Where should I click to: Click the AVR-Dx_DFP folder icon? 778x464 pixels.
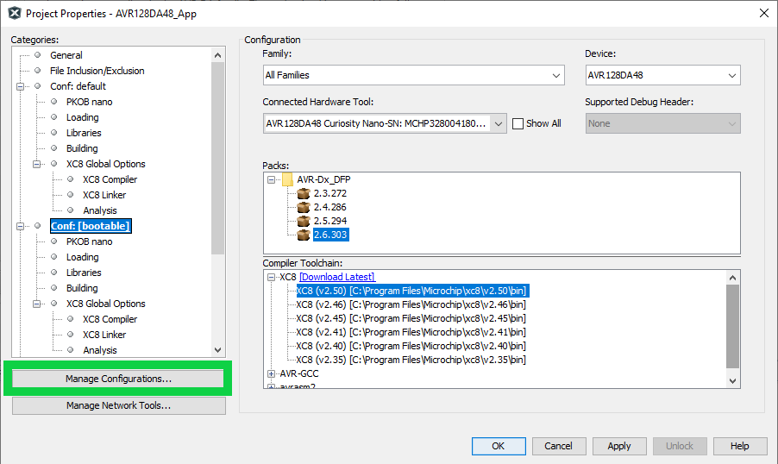pos(288,179)
